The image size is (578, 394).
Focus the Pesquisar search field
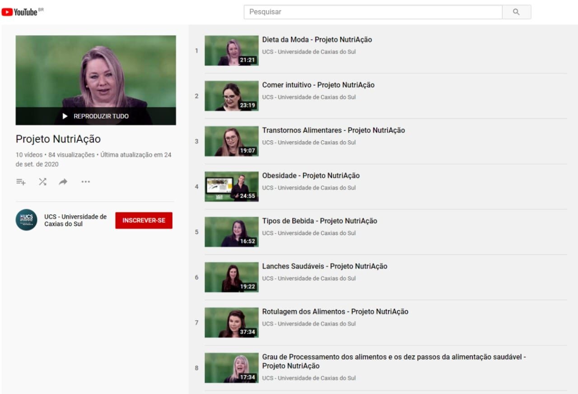(373, 12)
